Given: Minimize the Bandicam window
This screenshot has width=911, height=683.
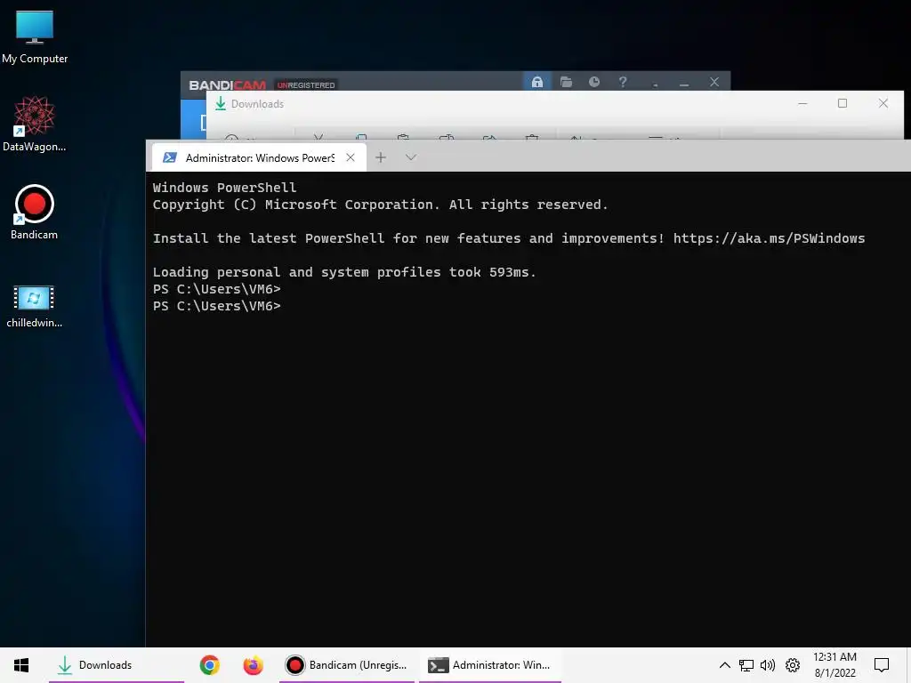Looking at the screenshot, I should [x=684, y=83].
